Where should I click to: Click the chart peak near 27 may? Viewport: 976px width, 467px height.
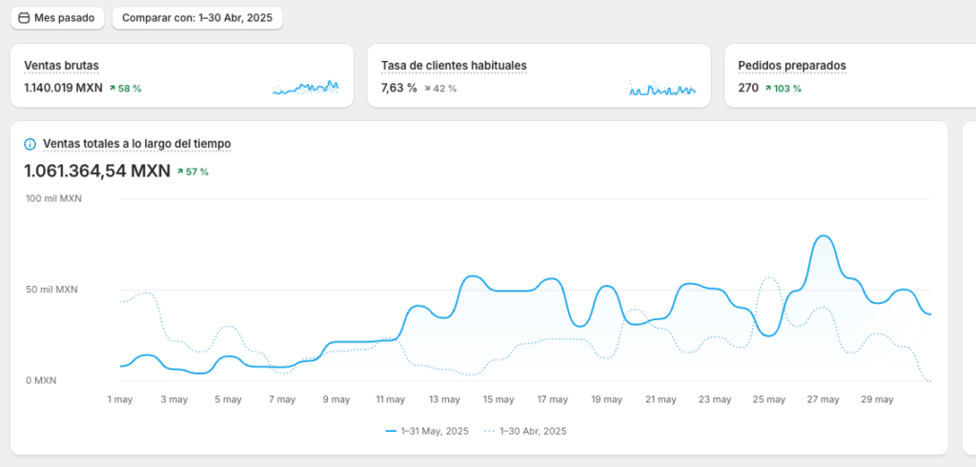click(823, 235)
